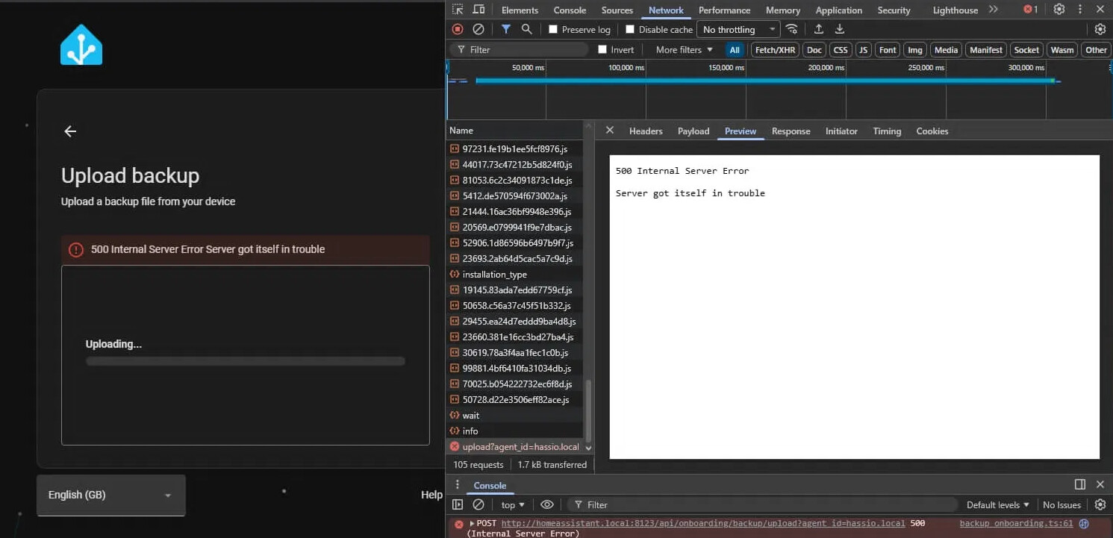Close the request details pane
1113x538 pixels.
[610, 130]
